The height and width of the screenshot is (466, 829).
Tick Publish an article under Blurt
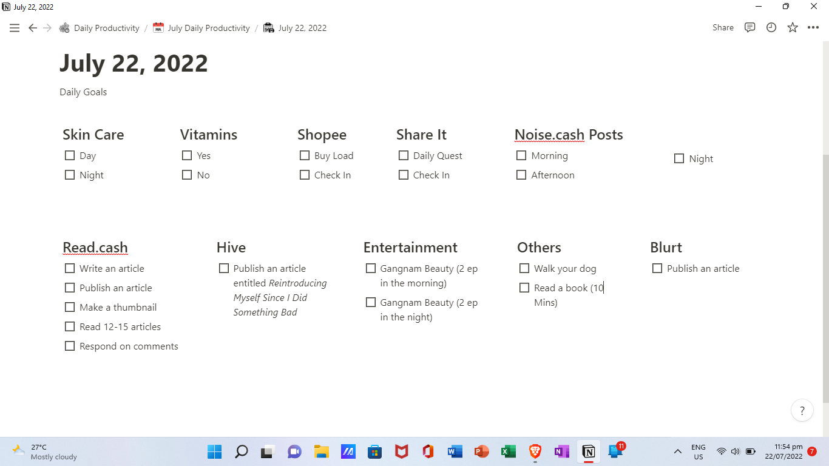[657, 268]
